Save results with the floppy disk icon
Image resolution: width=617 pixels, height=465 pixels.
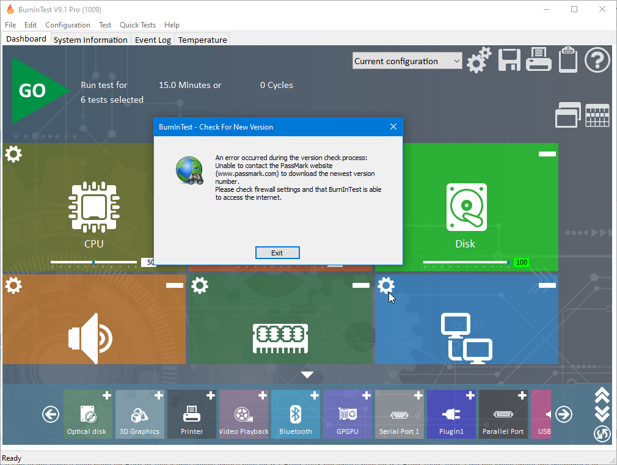click(x=509, y=60)
